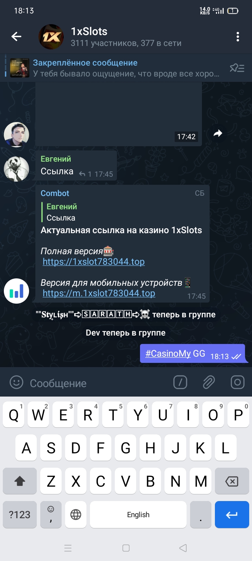Forward the message sent at 17:42
This screenshot has width=252, height=561.
point(218,133)
